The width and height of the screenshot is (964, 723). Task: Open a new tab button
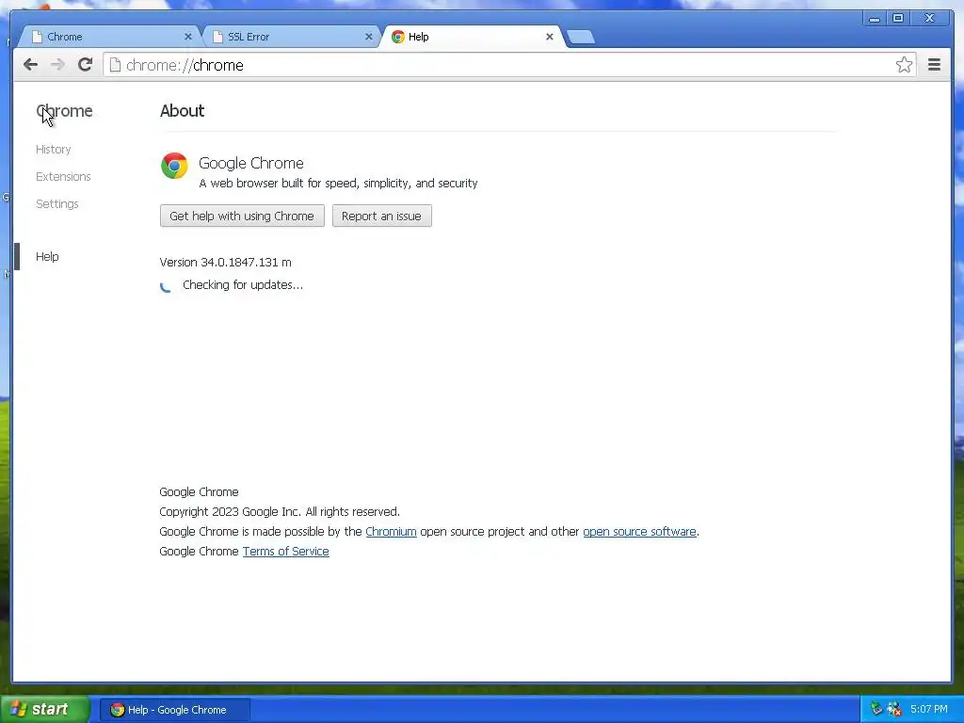pos(580,37)
